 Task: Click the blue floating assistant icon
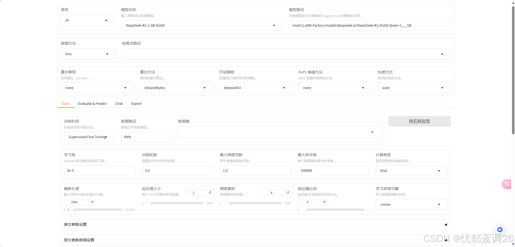(500, 230)
